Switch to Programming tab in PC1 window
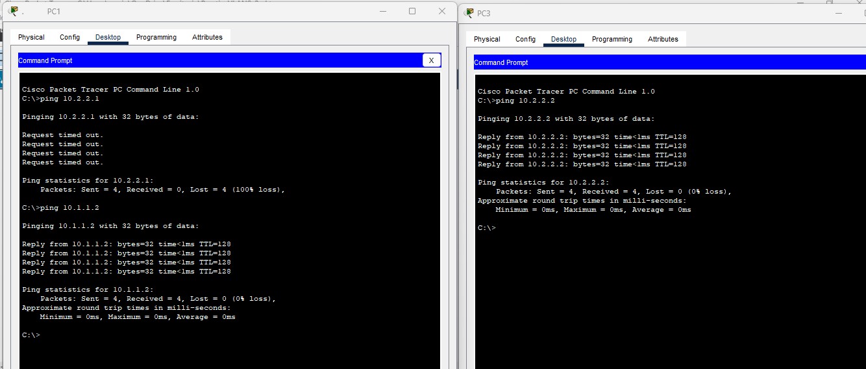 [x=156, y=37]
